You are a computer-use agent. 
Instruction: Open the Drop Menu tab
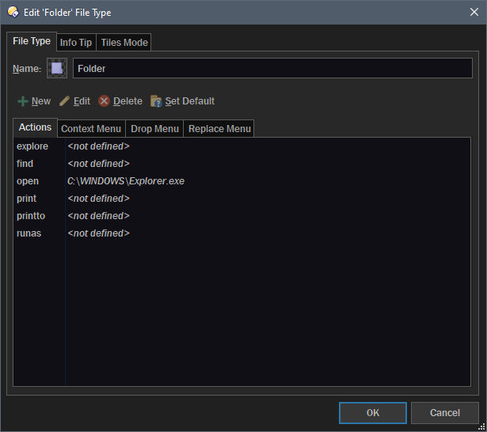154,129
